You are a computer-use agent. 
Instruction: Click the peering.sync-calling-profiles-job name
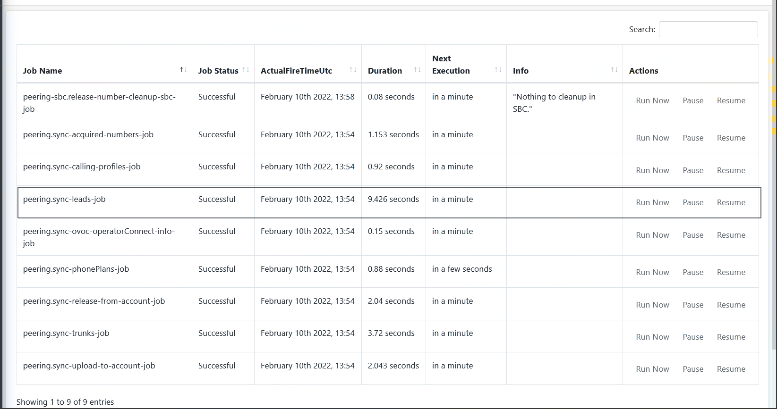click(x=82, y=167)
